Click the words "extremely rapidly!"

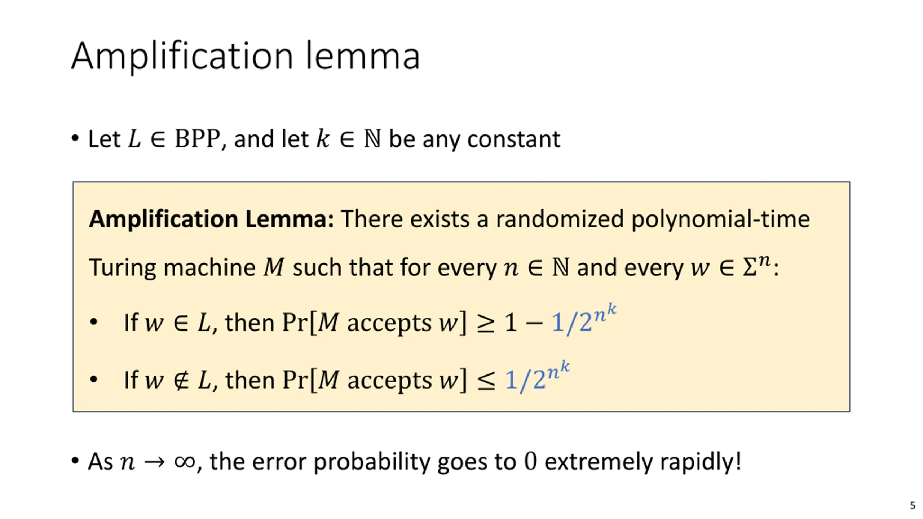(643, 462)
